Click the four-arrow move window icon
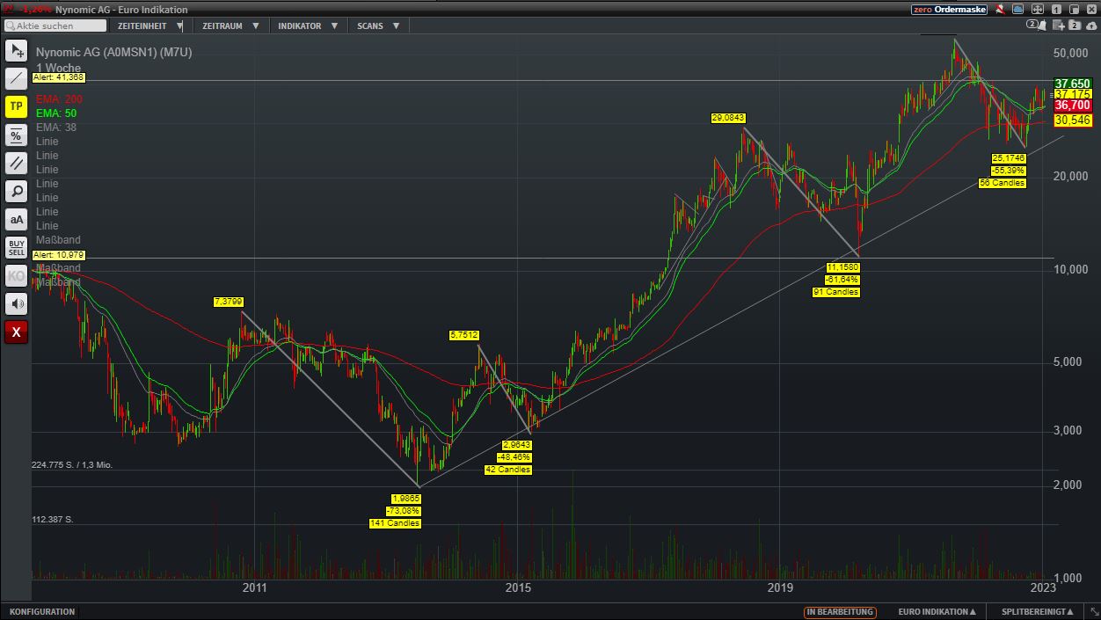This screenshot has width=1101, height=620. (1038, 10)
